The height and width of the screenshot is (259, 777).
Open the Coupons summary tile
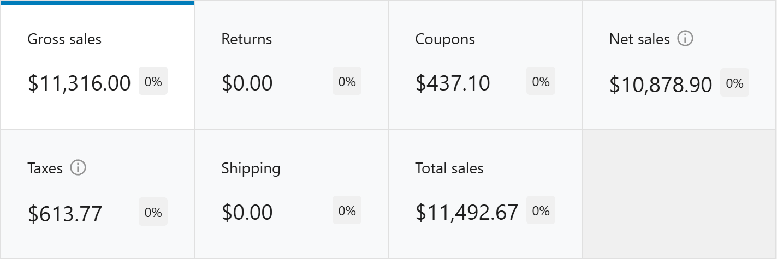tap(485, 65)
